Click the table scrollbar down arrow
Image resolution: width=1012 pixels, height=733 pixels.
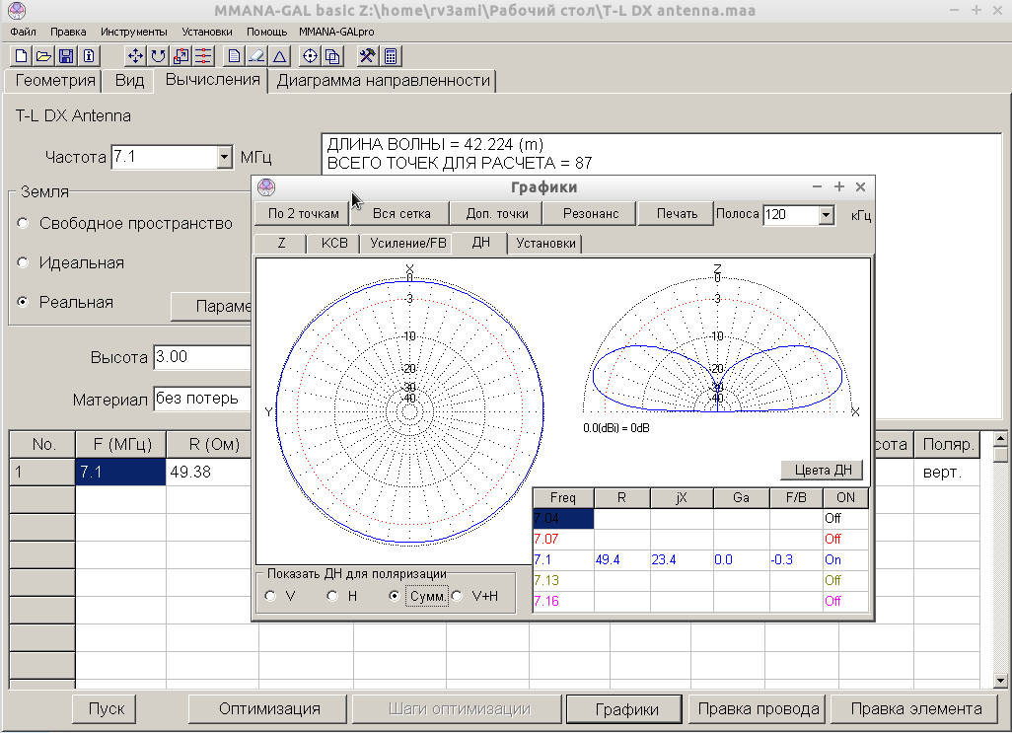pyautogui.click(x=1000, y=680)
